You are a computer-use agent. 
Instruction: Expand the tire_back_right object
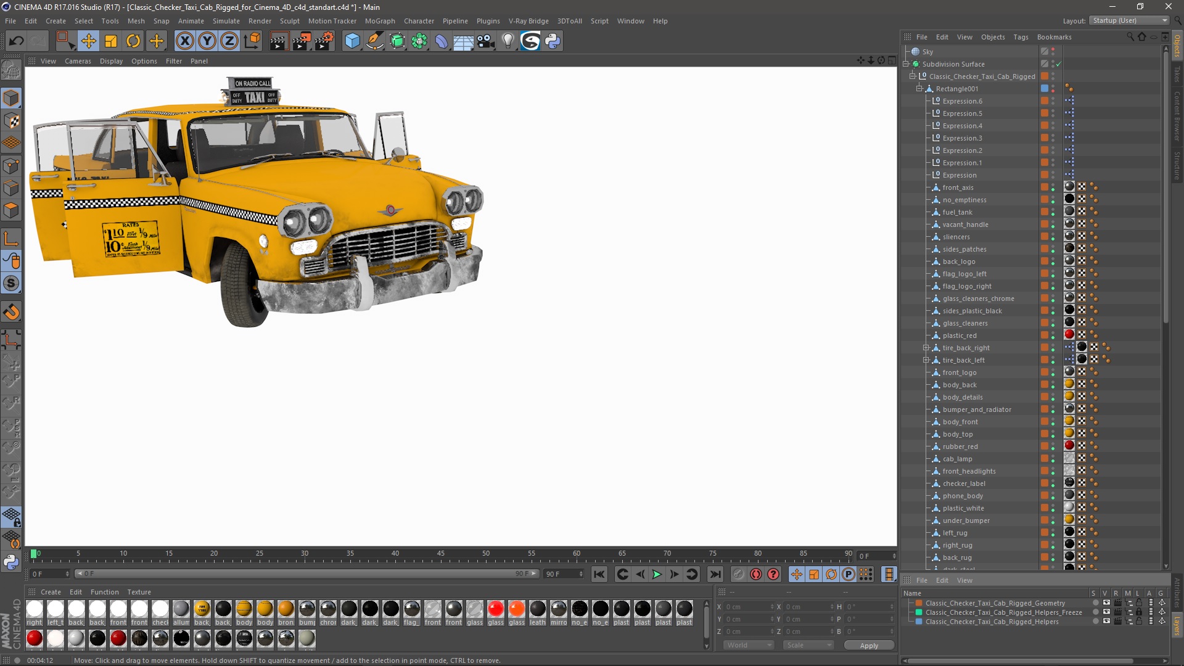tap(926, 348)
